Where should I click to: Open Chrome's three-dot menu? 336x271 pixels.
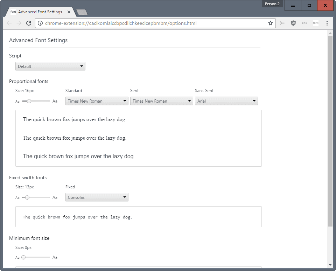pyautogui.click(x=327, y=23)
